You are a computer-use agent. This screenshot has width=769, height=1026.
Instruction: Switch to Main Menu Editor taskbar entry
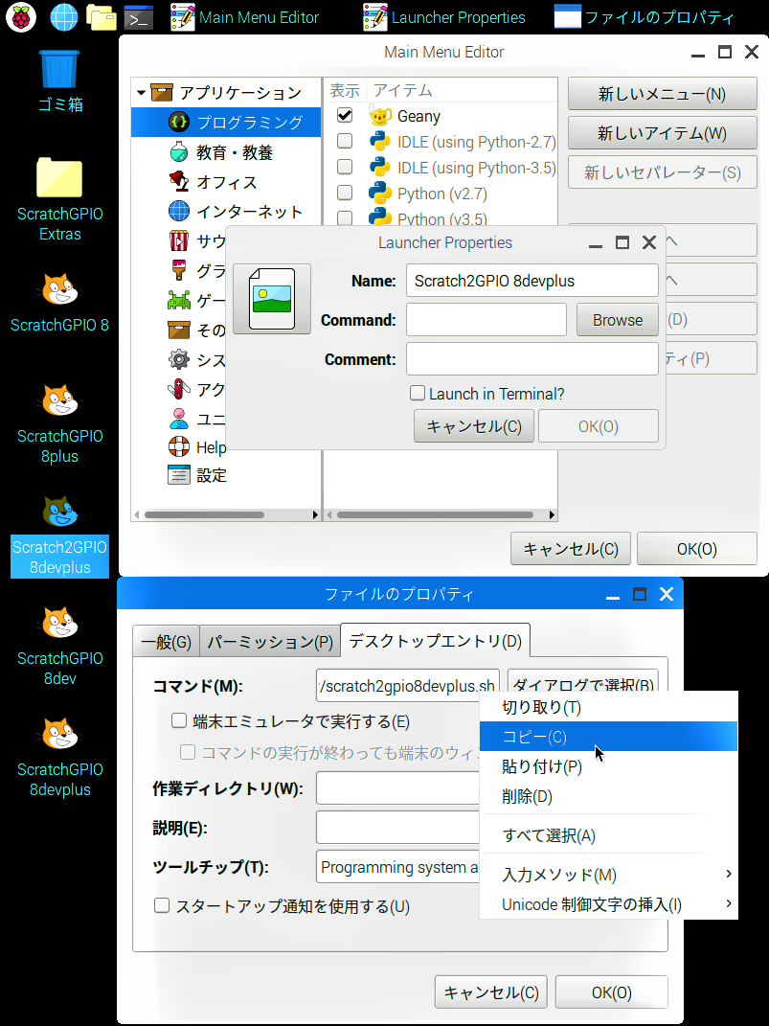244,17
